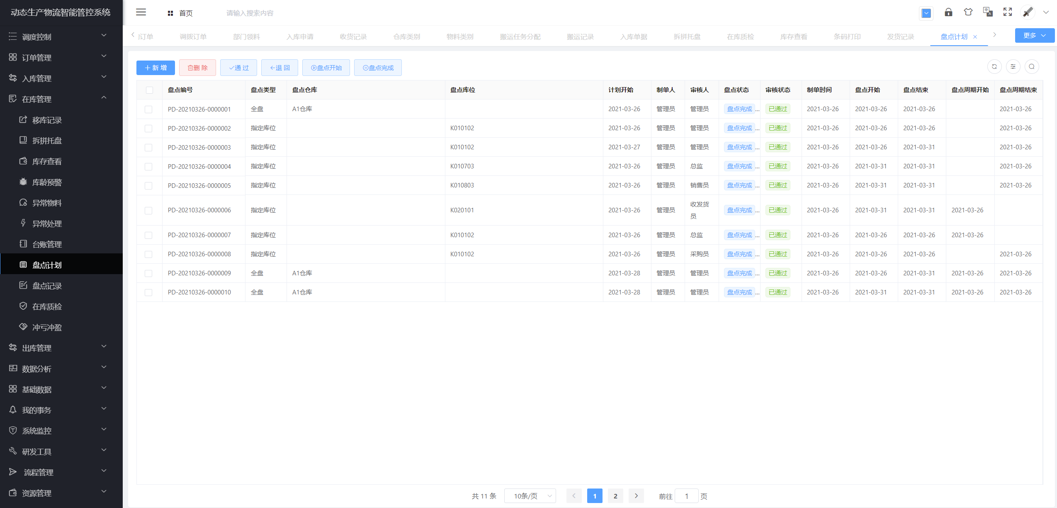Open 在库质检 sidebar item
1057x508 pixels.
click(61, 306)
